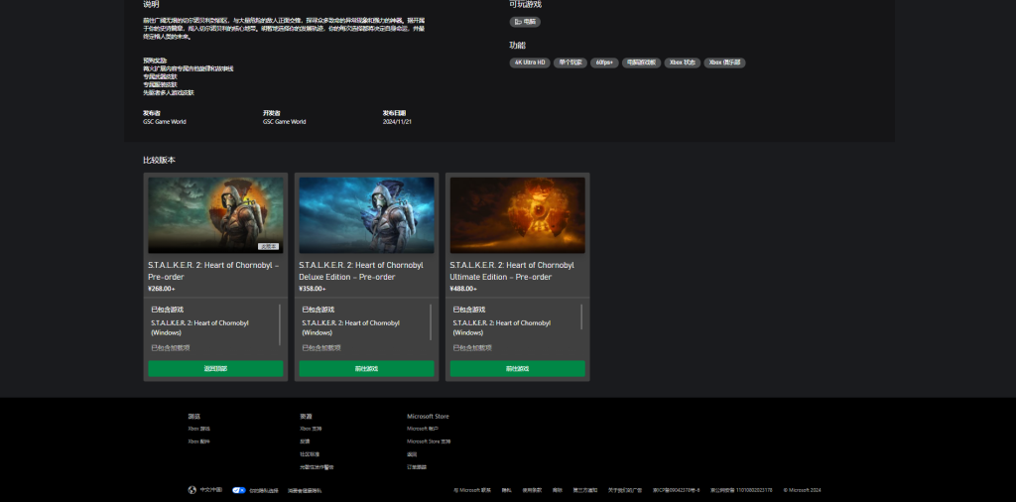Open the 商标 trademarks footer link
This screenshot has width=1016, height=502.
tap(558, 490)
